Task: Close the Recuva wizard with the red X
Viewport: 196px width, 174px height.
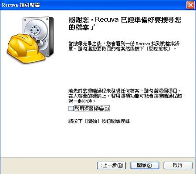Action: coord(190,5)
